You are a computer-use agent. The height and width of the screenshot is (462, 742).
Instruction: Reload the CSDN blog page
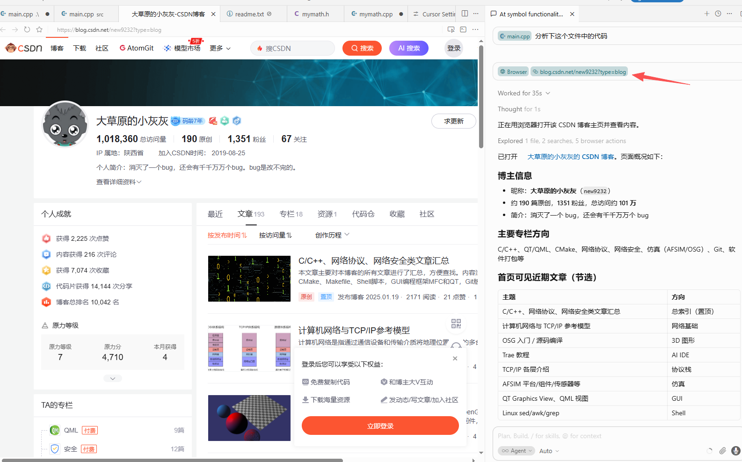(x=27, y=29)
